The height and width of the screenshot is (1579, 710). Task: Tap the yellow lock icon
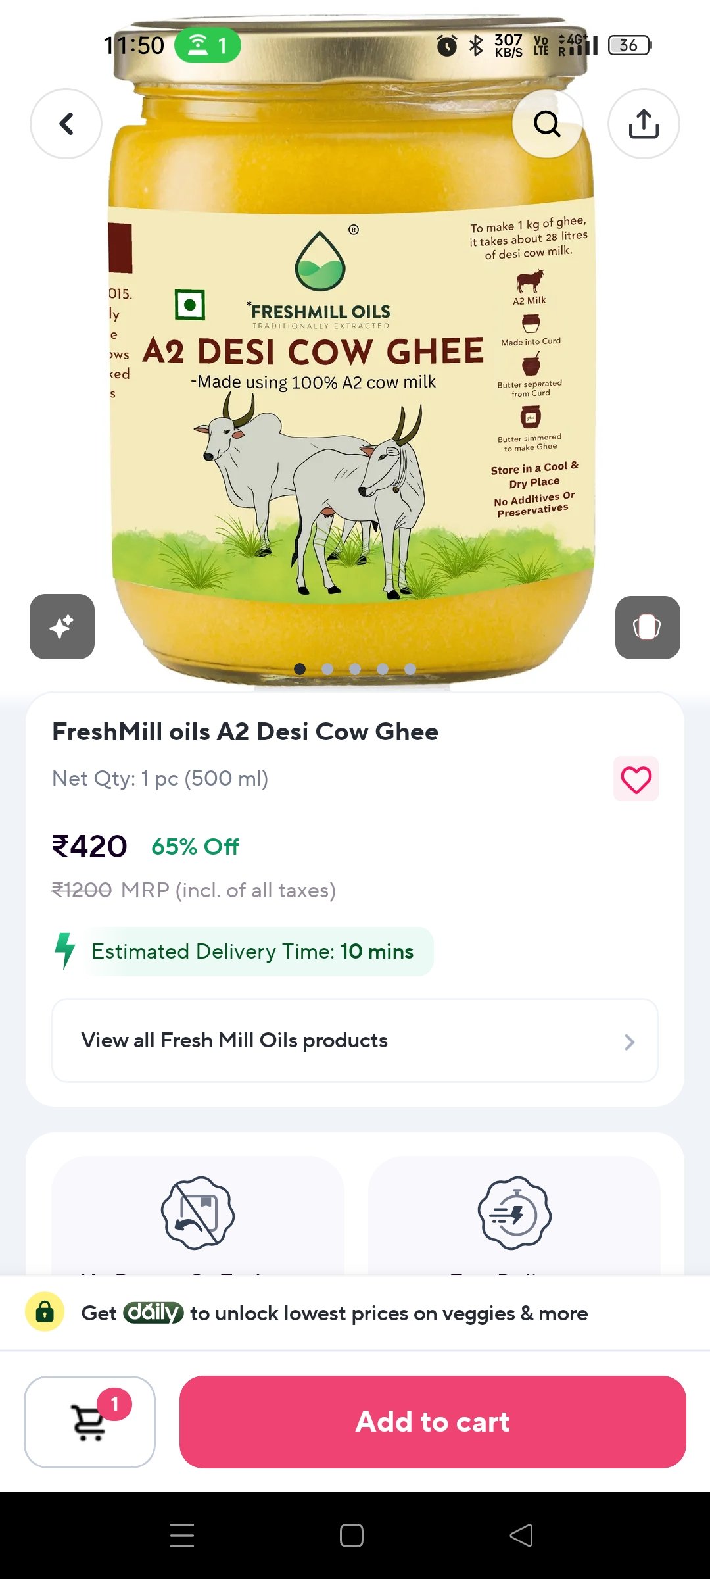pyautogui.click(x=45, y=1312)
